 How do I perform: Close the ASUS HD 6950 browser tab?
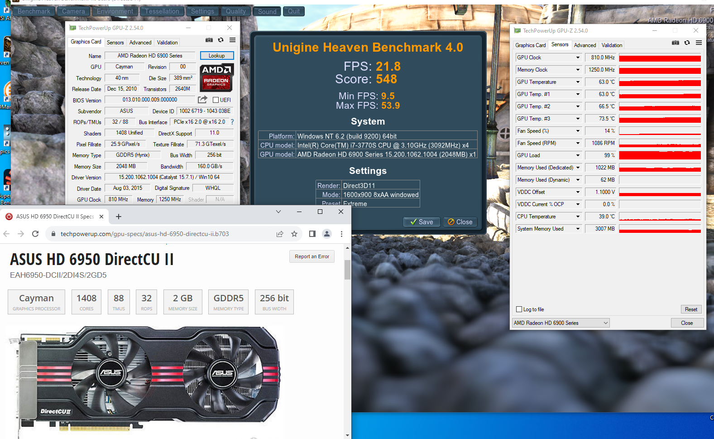click(101, 217)
